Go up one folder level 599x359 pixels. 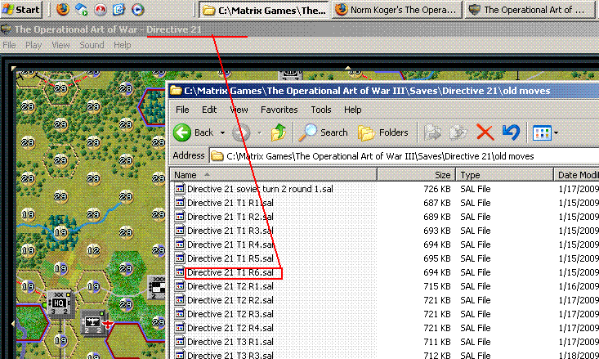pyautogui.click(x=279, y=132)
